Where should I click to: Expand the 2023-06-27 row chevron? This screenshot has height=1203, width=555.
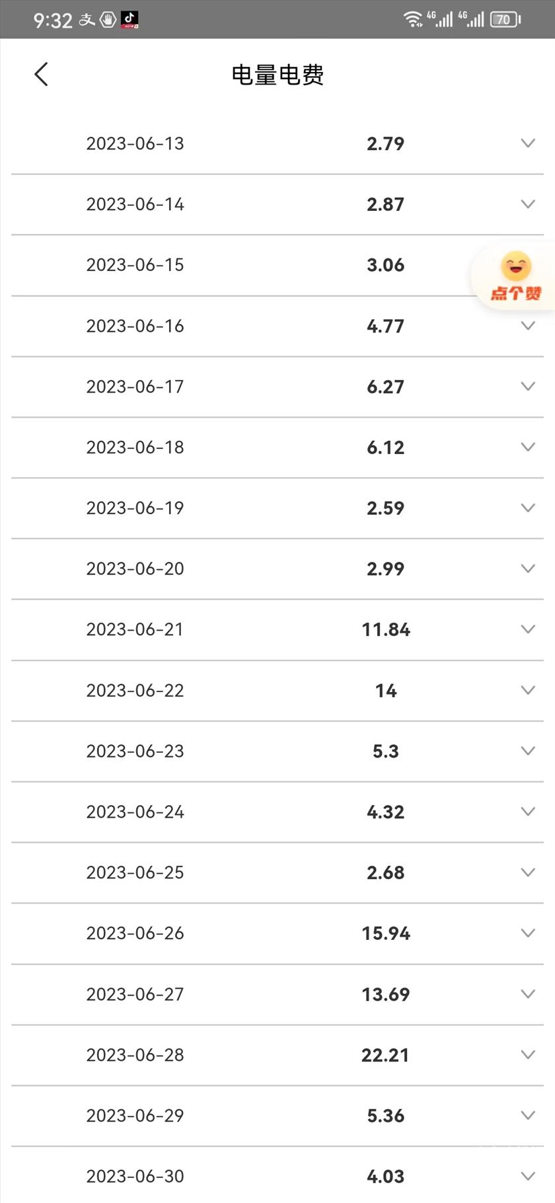pyautogui.click(x=528, y=994)
